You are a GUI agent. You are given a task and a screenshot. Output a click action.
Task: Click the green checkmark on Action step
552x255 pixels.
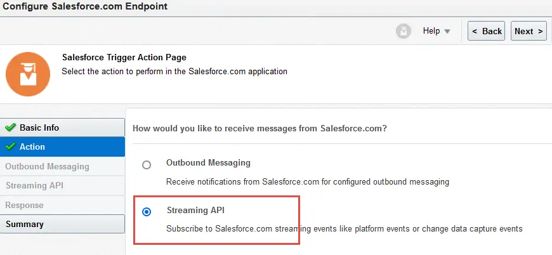[x=11, y=147]
